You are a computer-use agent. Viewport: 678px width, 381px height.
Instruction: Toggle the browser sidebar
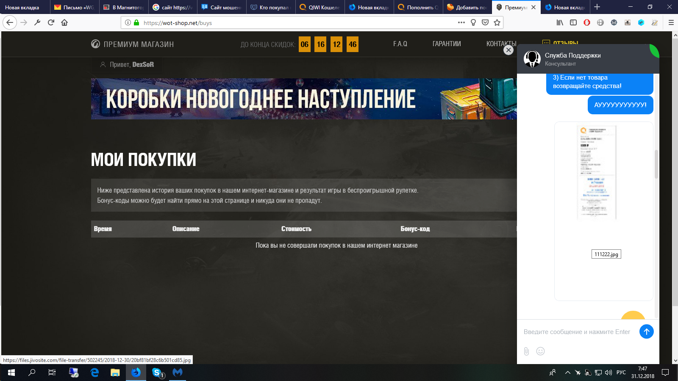click(x=573, y=22)
